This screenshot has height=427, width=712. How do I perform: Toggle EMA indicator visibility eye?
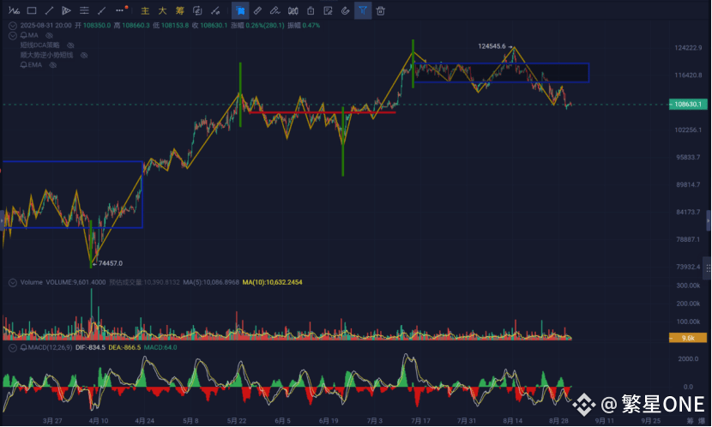52,65
